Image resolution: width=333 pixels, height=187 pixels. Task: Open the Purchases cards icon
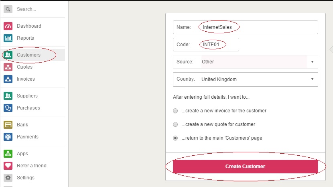8,108
